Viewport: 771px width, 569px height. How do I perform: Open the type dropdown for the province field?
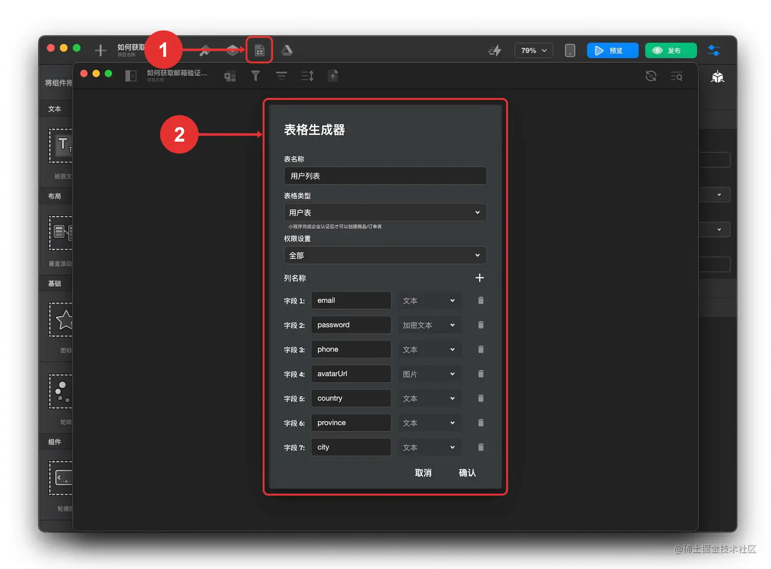(429, 423)
